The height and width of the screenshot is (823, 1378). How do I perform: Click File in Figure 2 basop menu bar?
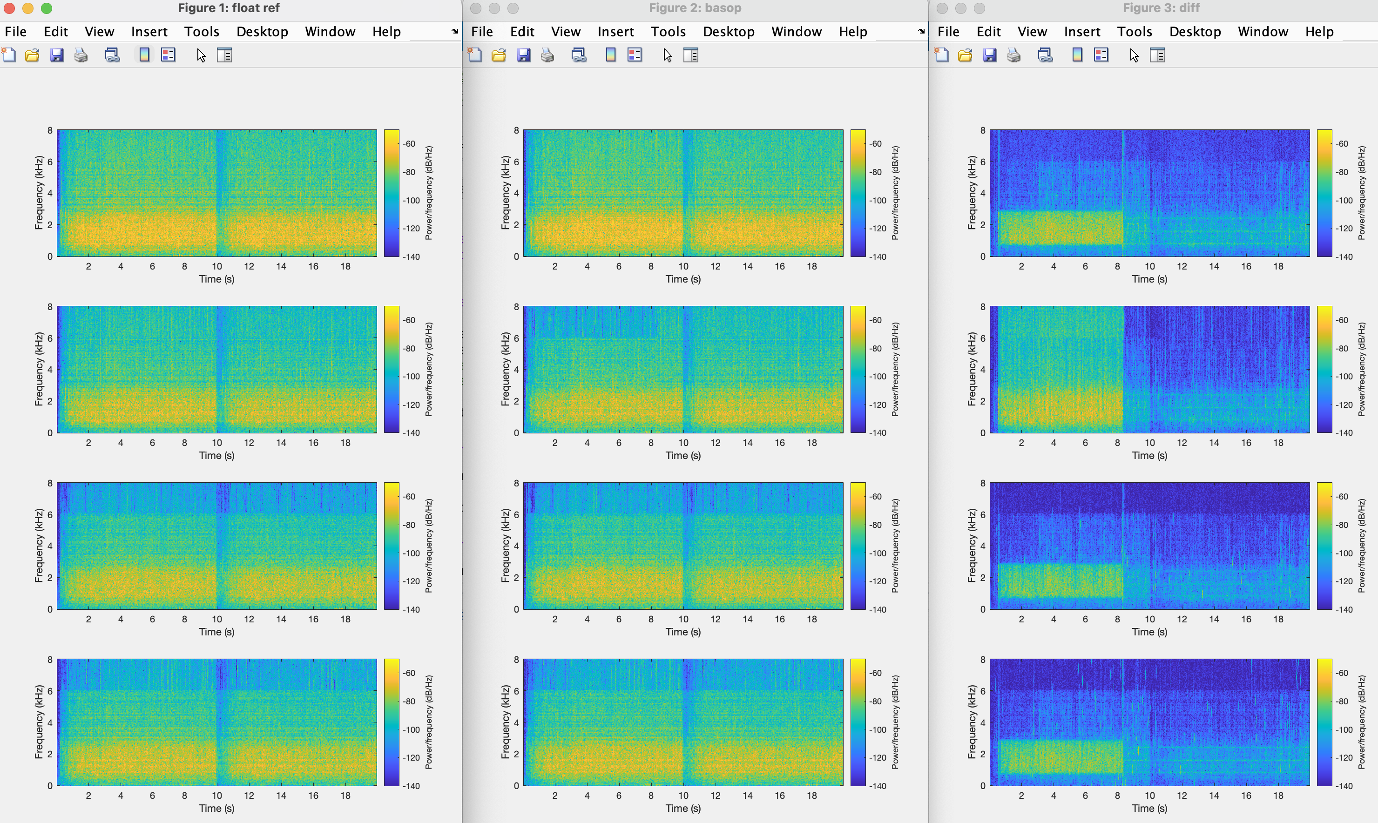(481, 32)
